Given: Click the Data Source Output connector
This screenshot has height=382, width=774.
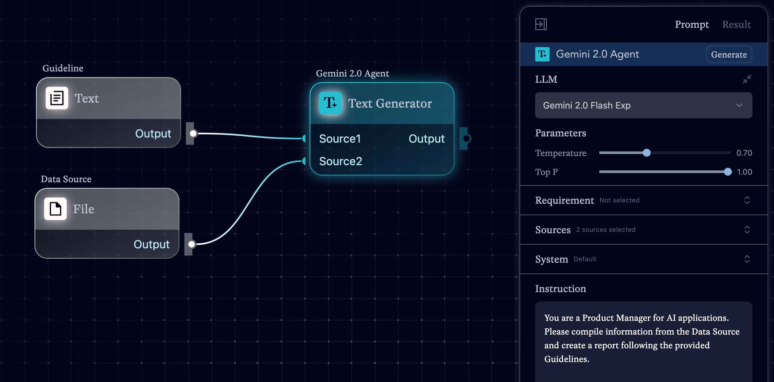Looking at the screenshot, I should pyautogui.click(x=191, y=244).
